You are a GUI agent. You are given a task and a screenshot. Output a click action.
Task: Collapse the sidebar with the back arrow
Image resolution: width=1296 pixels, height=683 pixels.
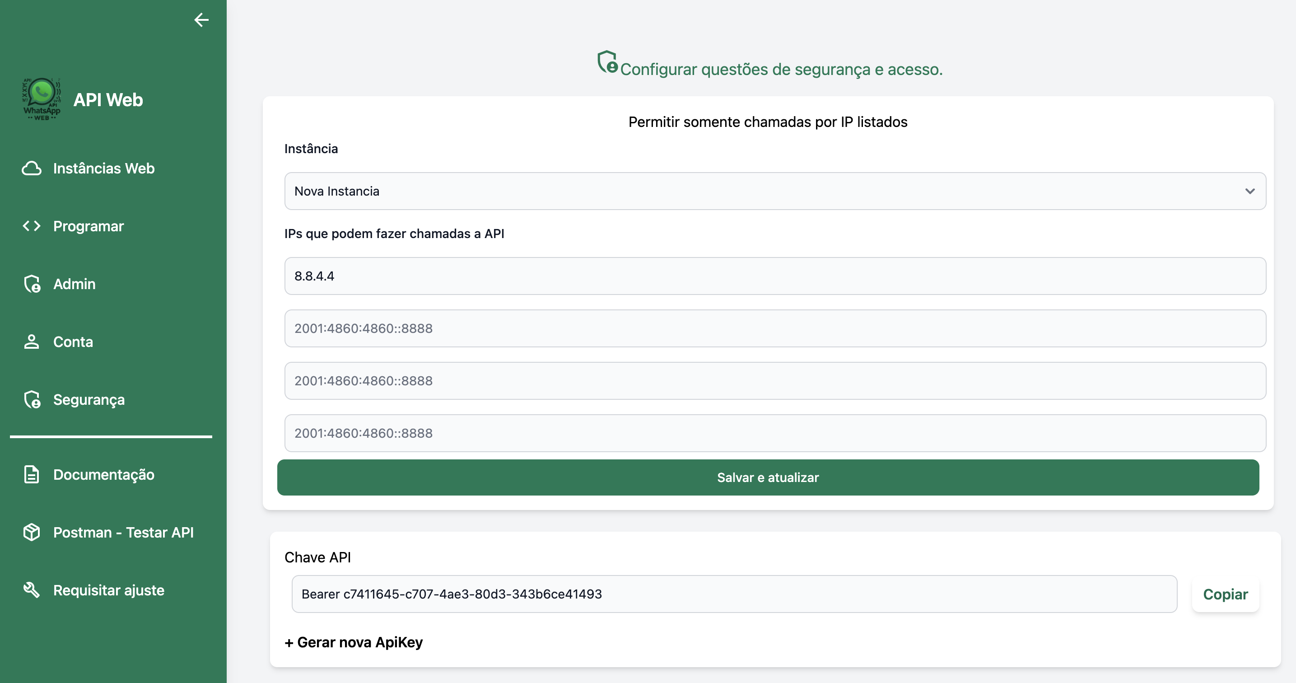[x=201, y=20]
